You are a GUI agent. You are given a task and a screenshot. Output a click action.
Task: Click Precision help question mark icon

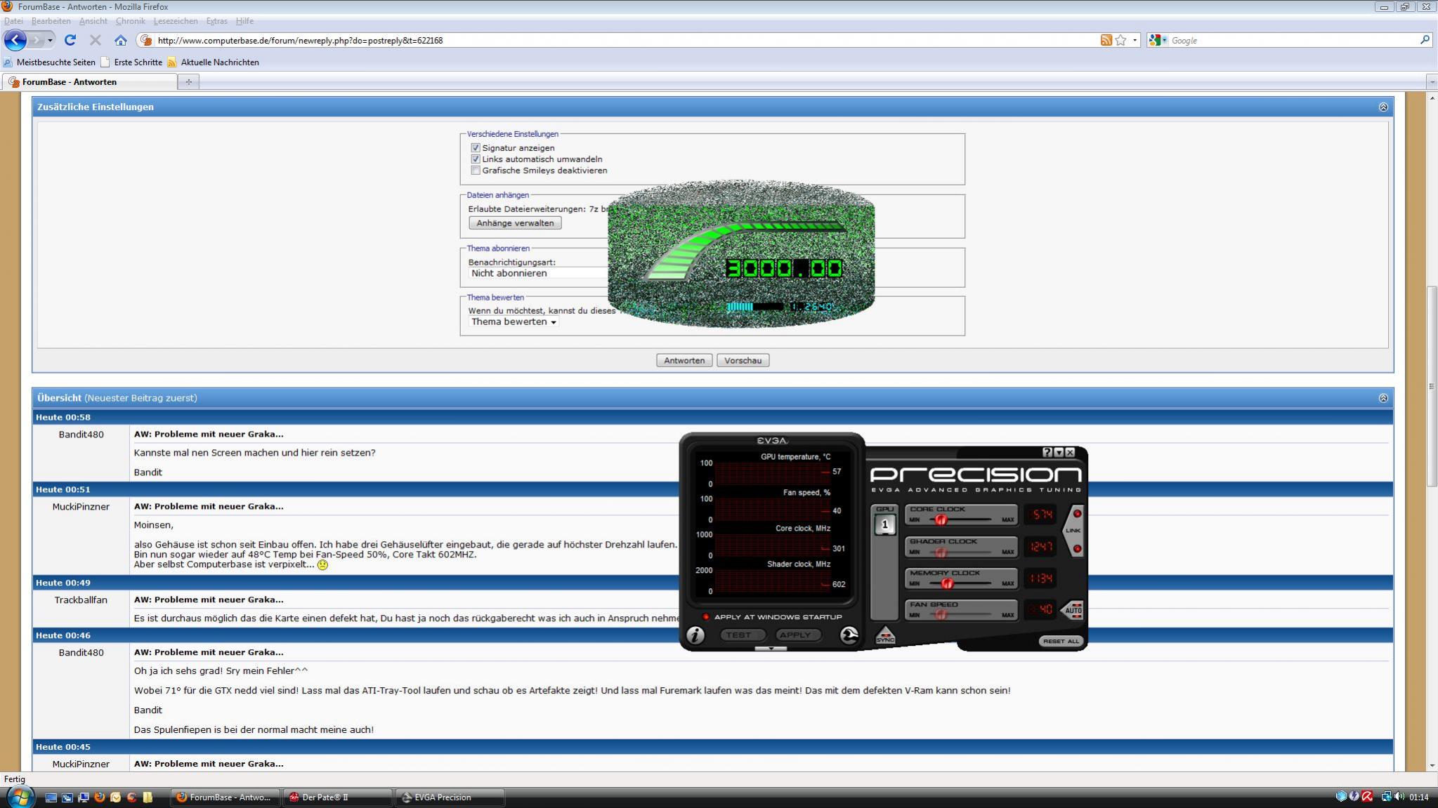(1047, 453)
